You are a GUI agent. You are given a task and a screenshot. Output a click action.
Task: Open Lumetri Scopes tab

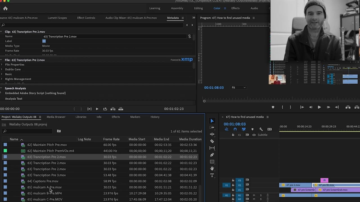pos(57,18)
